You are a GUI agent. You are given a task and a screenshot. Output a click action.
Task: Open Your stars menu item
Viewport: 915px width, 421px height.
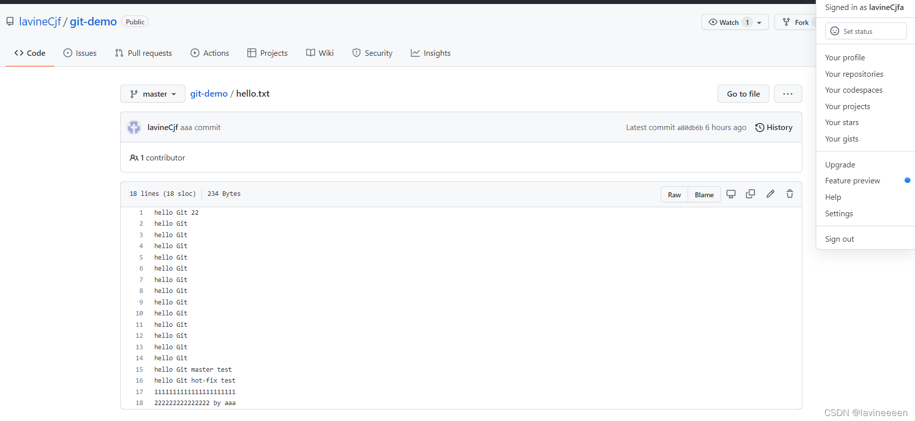842,123
